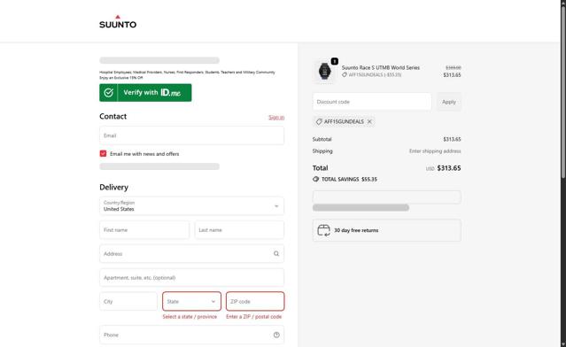Image resolution: width=566 pixels, height=347 pixels.
Task: Click the Delivery heading
Action: click(x=113, y=187)
